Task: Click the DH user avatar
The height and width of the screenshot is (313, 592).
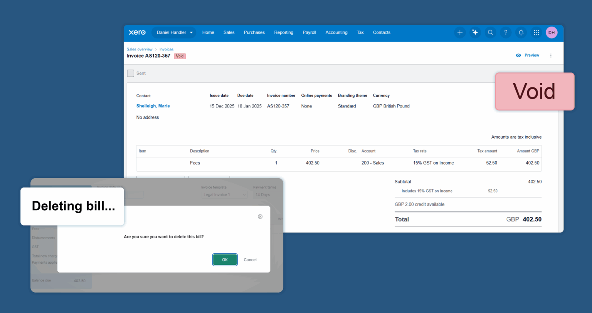Action: (x=552, y=33)
